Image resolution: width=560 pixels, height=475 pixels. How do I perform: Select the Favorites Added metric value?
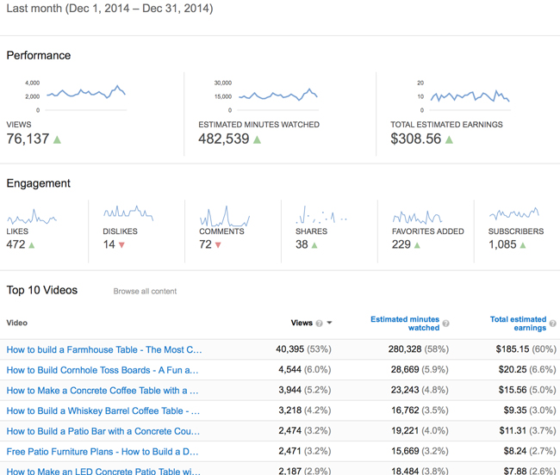click(x=401, y=245)
